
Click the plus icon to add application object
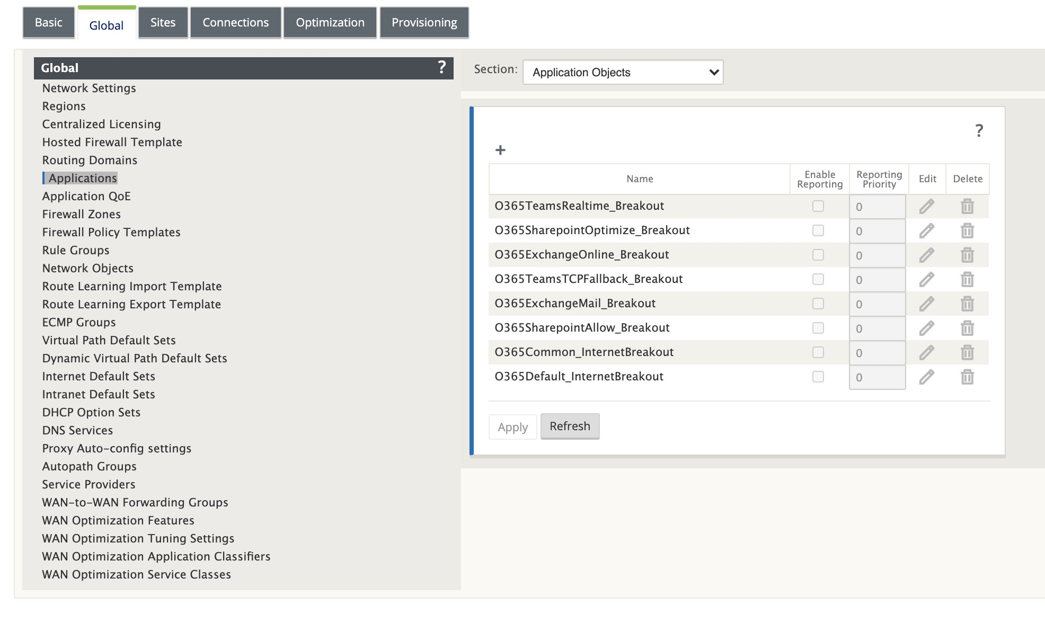pyautogui.click(x=500, y=150)
